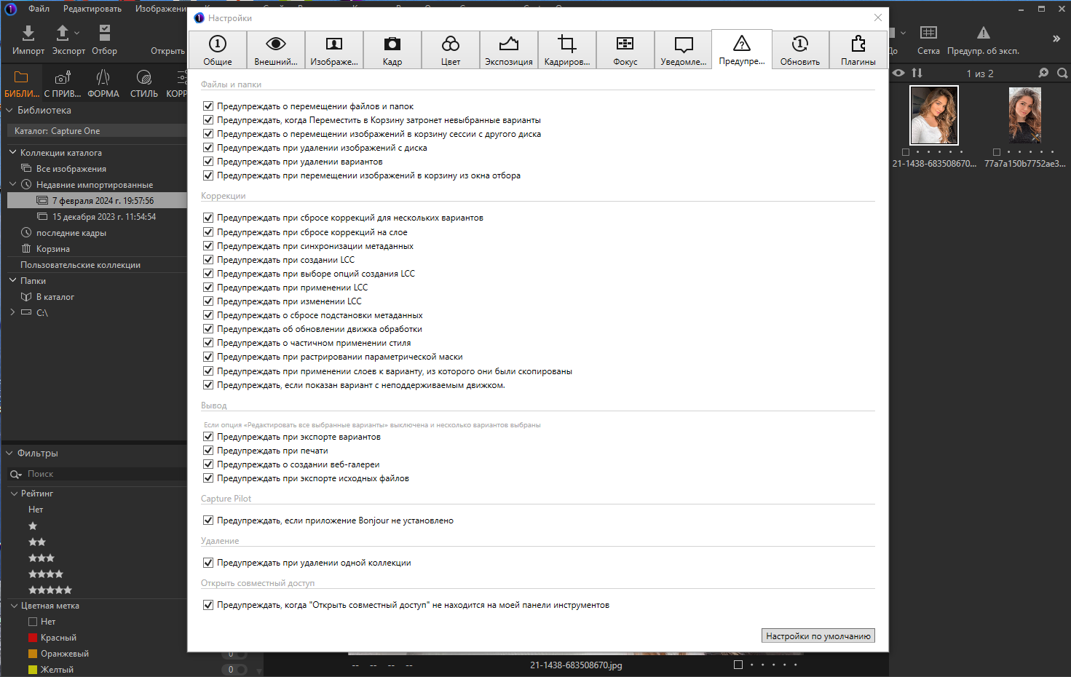Open the Файл menu
Viewport: 1071px width, 677px height.
38,8
